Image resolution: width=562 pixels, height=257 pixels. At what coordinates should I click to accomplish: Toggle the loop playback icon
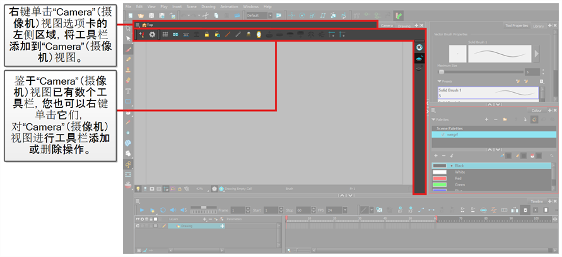point(161,210)
